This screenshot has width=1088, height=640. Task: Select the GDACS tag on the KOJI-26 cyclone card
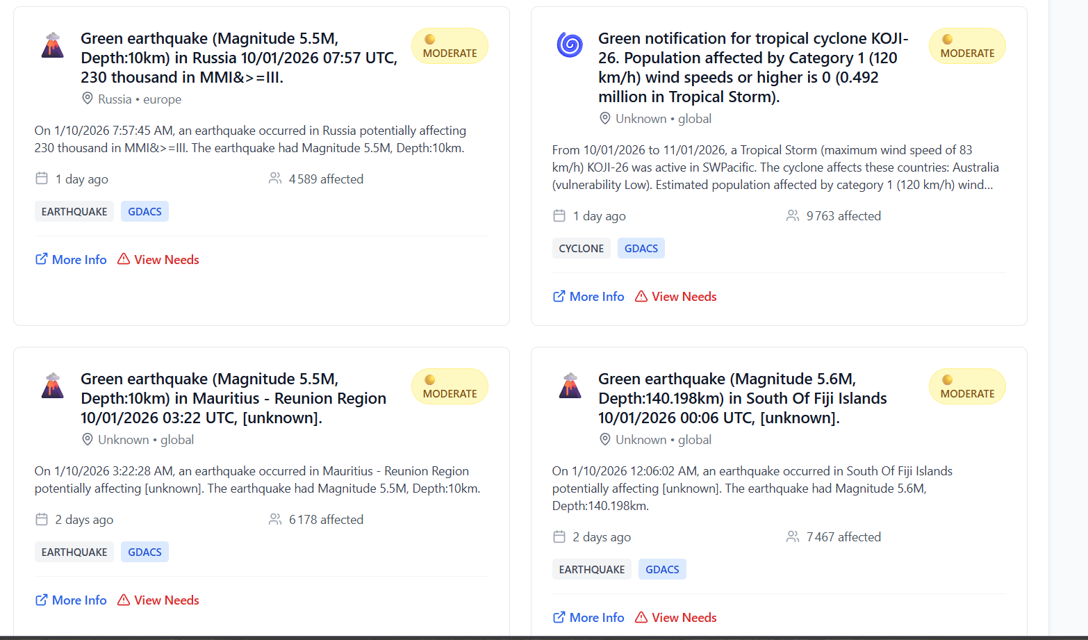click(641, 248)
